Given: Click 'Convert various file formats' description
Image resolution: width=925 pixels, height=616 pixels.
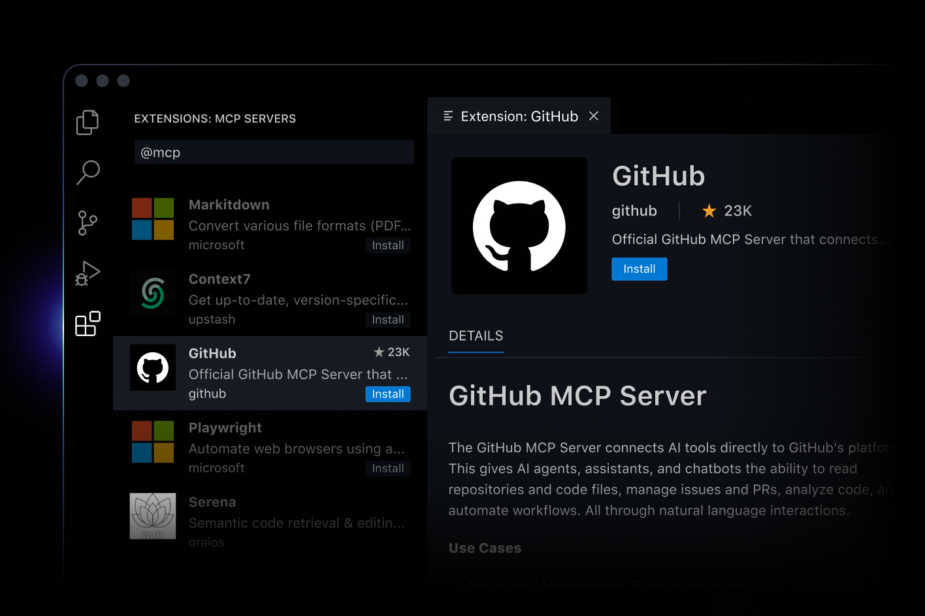Looking at the screenshot, I should [300, 226].
